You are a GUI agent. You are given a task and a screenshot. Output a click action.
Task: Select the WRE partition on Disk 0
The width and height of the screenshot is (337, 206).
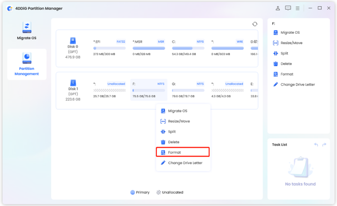[x=227, y=48]
